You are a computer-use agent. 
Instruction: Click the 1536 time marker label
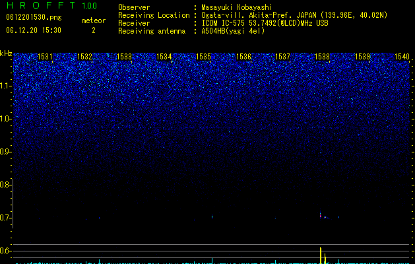[243, 57]
